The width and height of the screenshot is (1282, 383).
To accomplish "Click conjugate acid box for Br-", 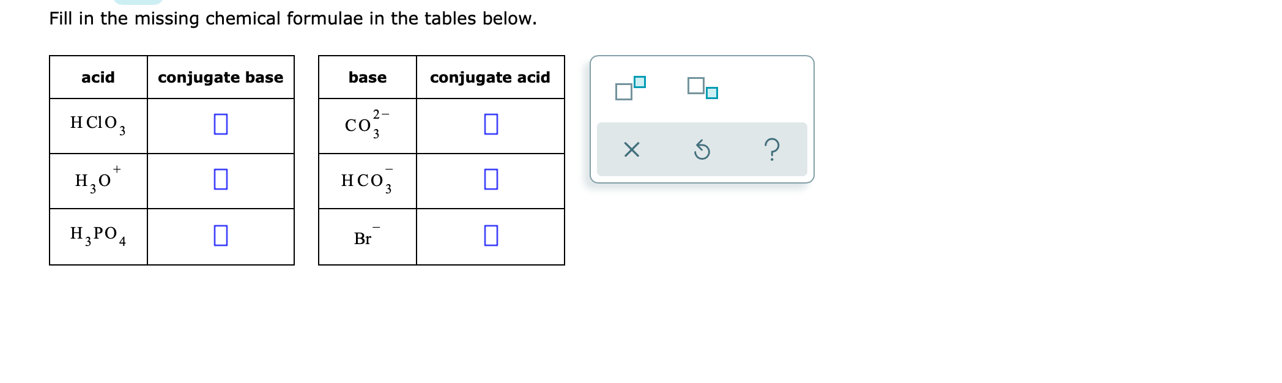I will (491, 235).
